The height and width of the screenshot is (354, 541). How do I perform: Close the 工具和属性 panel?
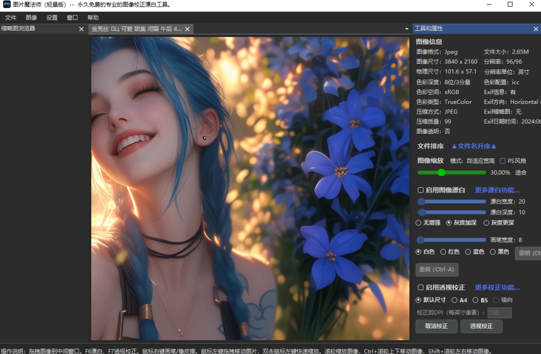pyautogui.click(x=536, y=29)
